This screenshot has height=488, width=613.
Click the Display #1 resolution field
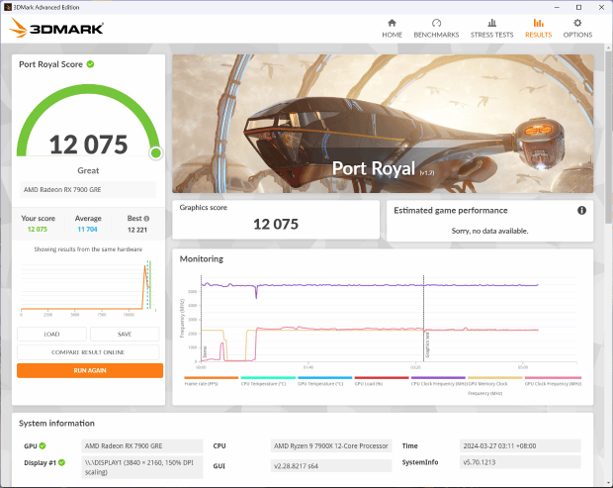click(x=142, y=467)
